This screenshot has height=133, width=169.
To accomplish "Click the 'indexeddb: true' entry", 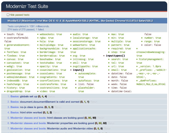I will coord(17,81).
